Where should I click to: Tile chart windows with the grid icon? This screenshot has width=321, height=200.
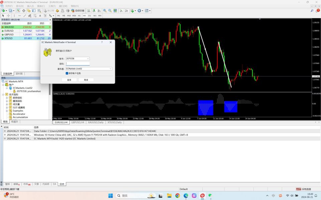click(115, 11)
